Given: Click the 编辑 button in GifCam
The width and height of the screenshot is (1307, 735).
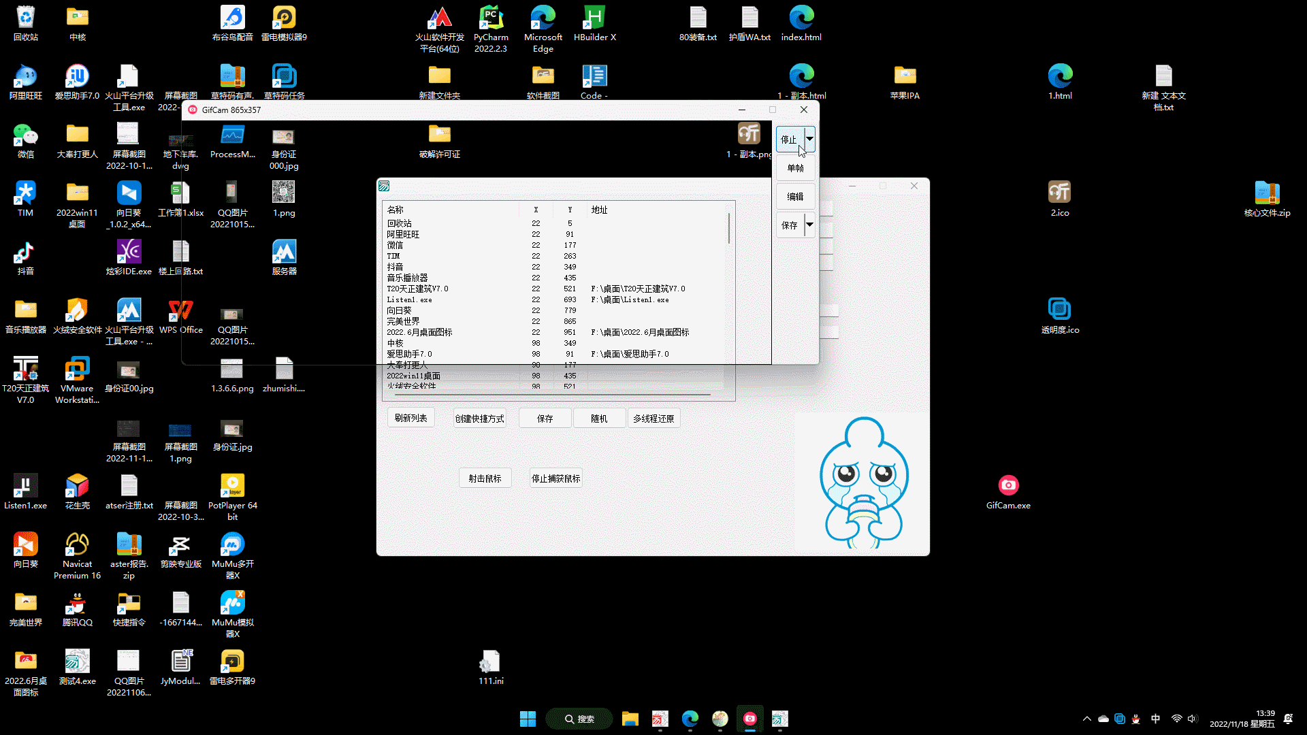Looking at the screenshot, I should tap(795, 197).
